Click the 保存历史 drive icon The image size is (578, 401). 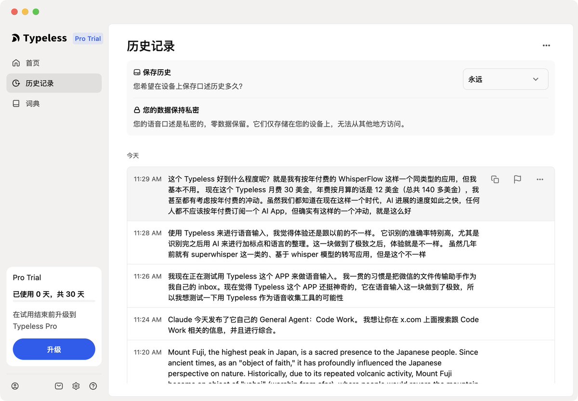(x=137, y=73)
